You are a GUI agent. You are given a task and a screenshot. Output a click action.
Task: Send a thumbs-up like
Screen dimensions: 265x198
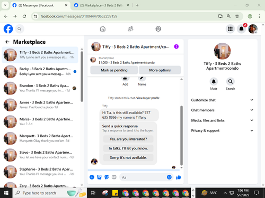pos(179,177)
